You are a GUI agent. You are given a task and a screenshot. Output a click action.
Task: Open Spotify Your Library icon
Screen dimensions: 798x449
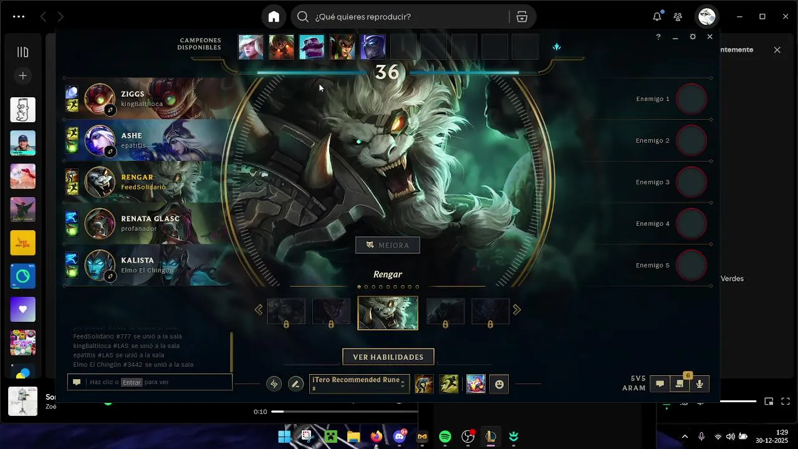coord(22,52)
